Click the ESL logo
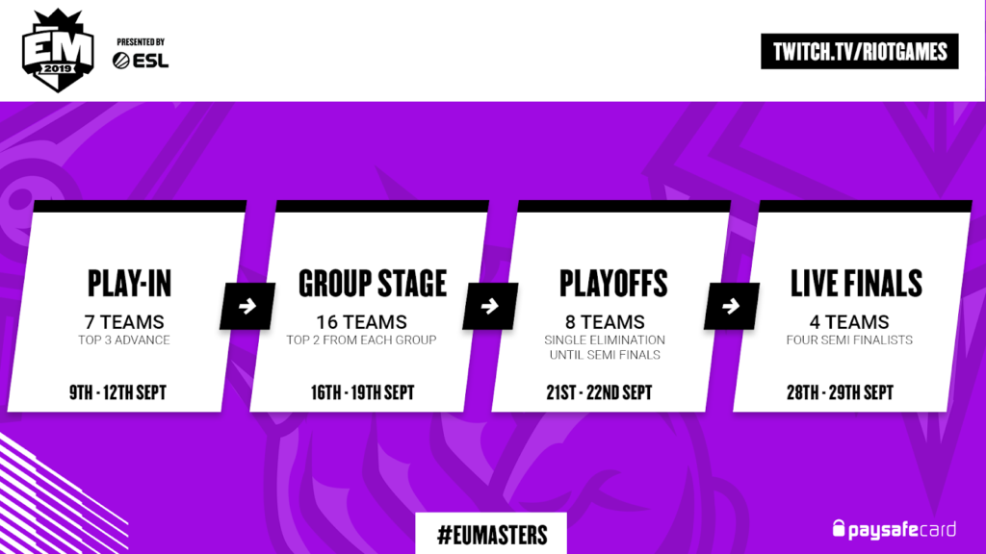 [x=141, y=61]
